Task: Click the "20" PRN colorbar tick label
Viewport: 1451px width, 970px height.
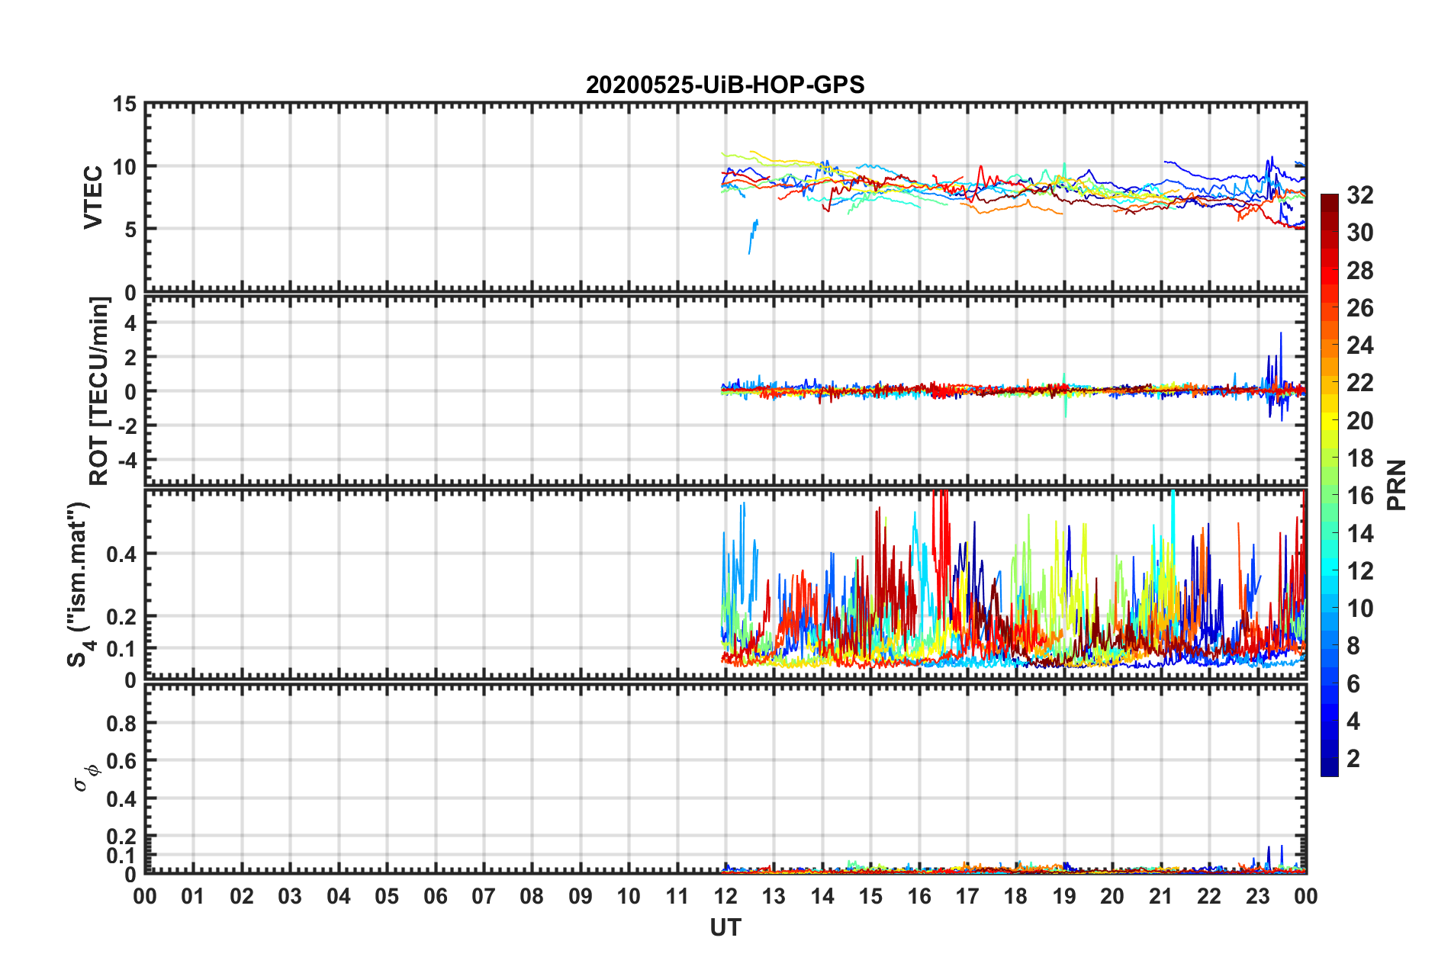Action: pos(1359,421)
